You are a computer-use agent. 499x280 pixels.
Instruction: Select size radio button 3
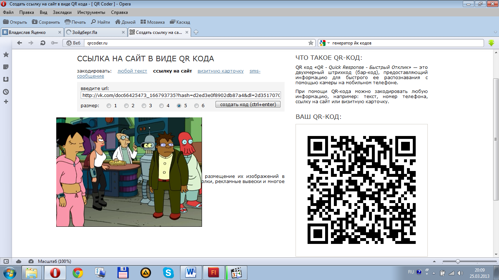[144, 106]
